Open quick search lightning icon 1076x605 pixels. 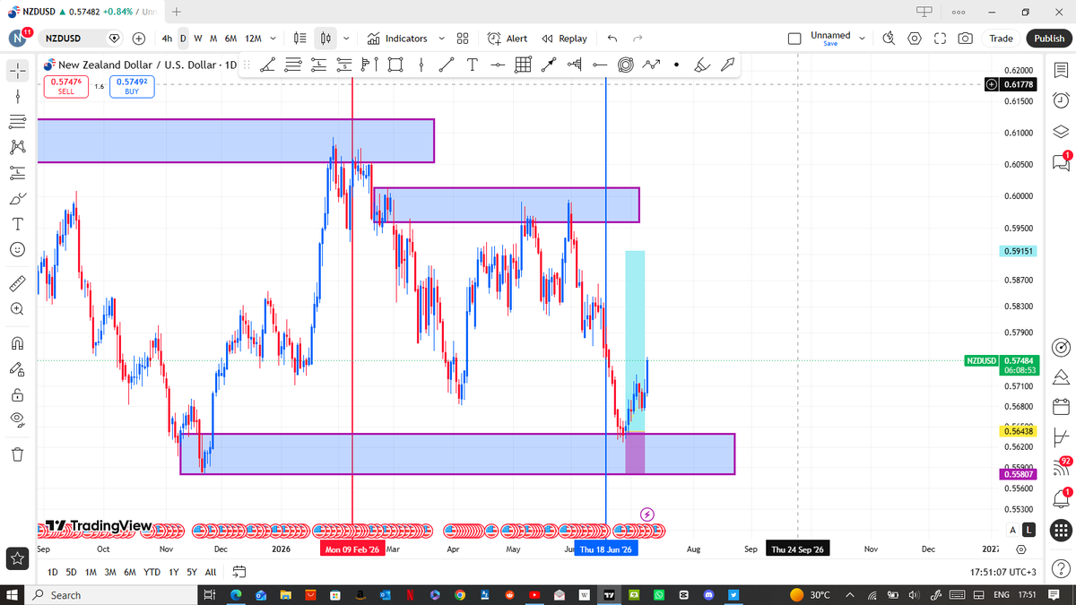889,39
